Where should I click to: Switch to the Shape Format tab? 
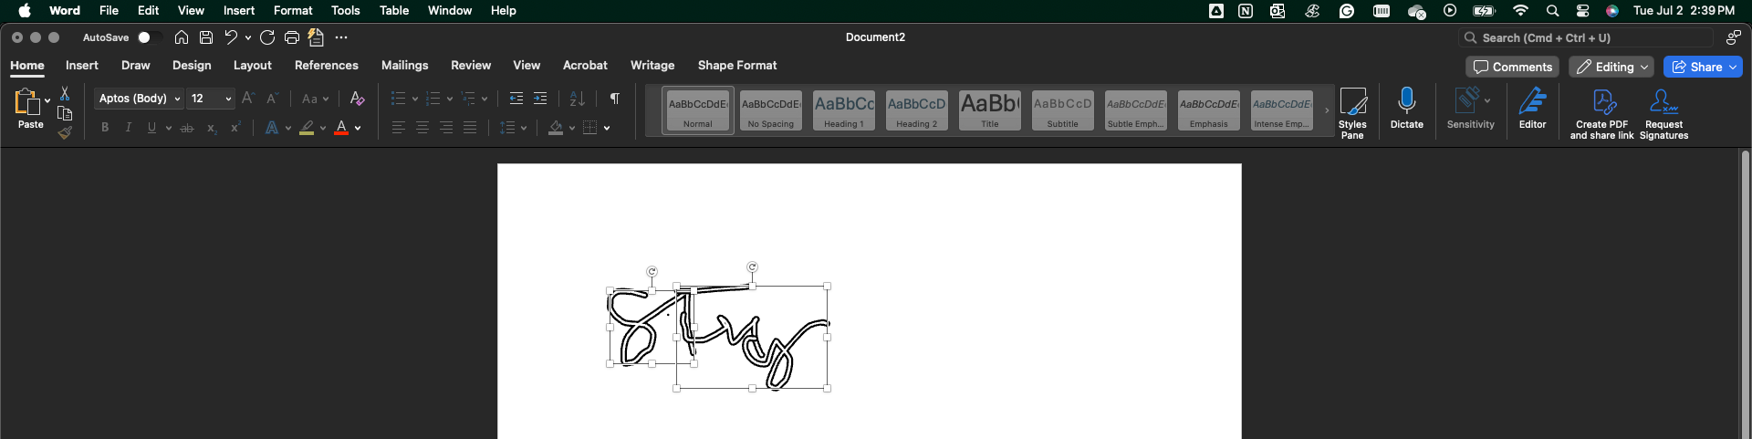(x=736, y=66)
